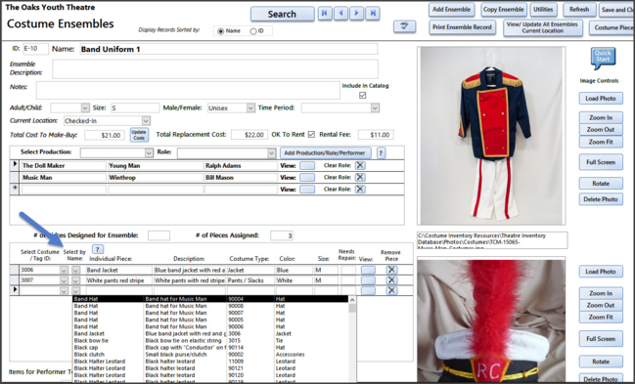Open the Male/Female dropdown
This screenshot has height=384, width=635.
tap(250, 108)
